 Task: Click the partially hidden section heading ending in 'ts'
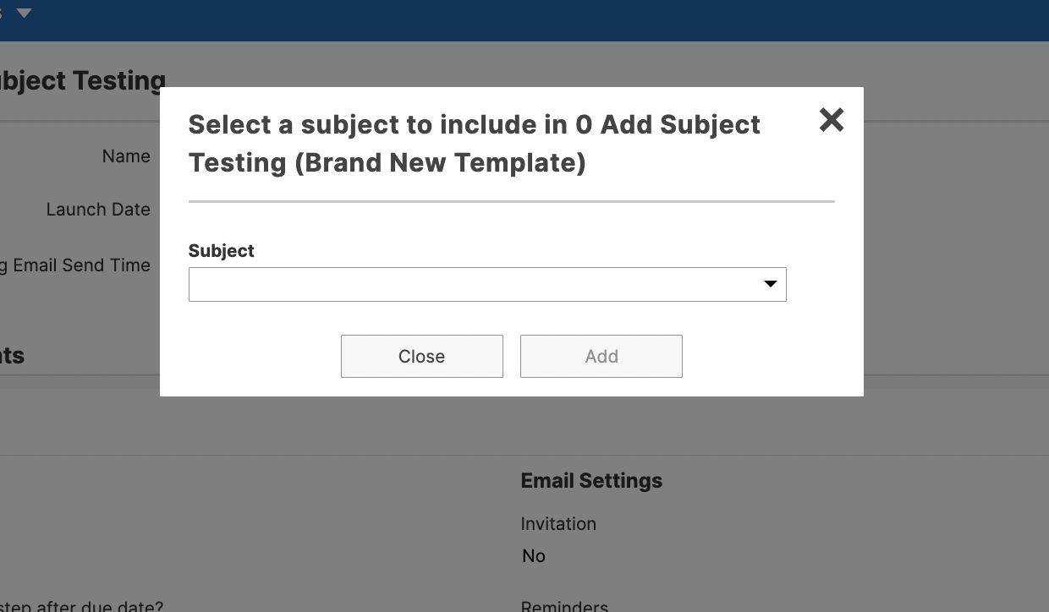pos(12,356)
